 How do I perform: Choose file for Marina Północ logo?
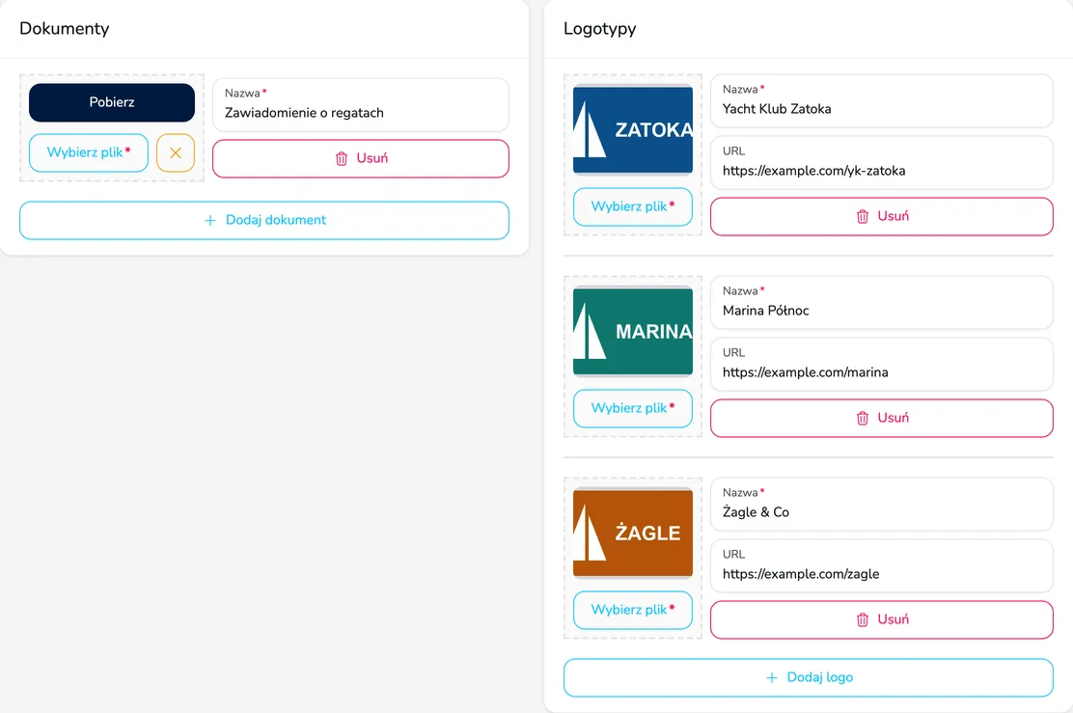[x=632, y=408]
